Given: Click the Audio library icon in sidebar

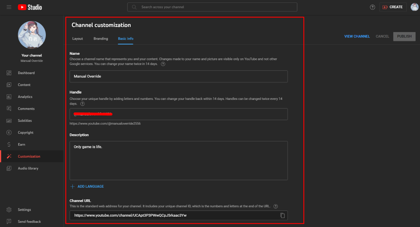Looking at the screenshot, I should [x=9, y=168].
